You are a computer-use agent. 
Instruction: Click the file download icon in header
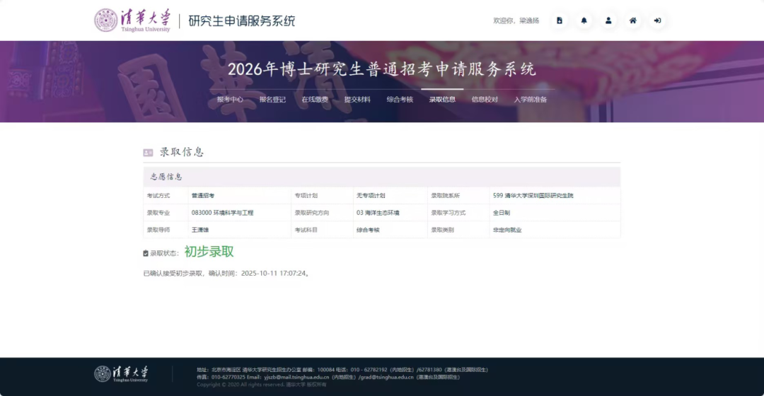point(560,21)
